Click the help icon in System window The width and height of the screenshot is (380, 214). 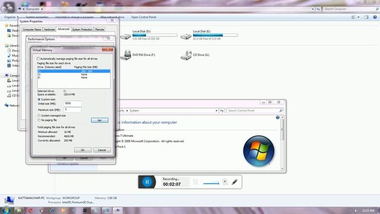point(277,118)
